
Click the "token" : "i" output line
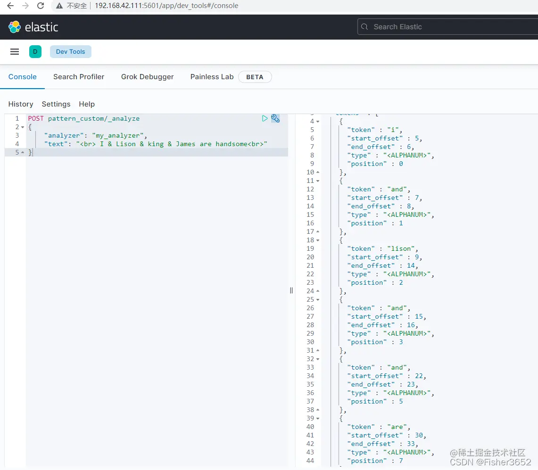click(375, 130)
